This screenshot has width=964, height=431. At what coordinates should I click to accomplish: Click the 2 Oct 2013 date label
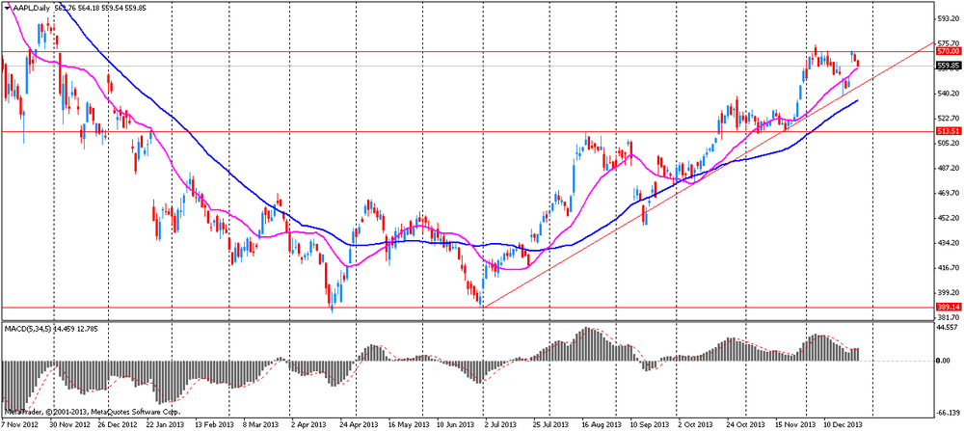(x=693, y=424)
